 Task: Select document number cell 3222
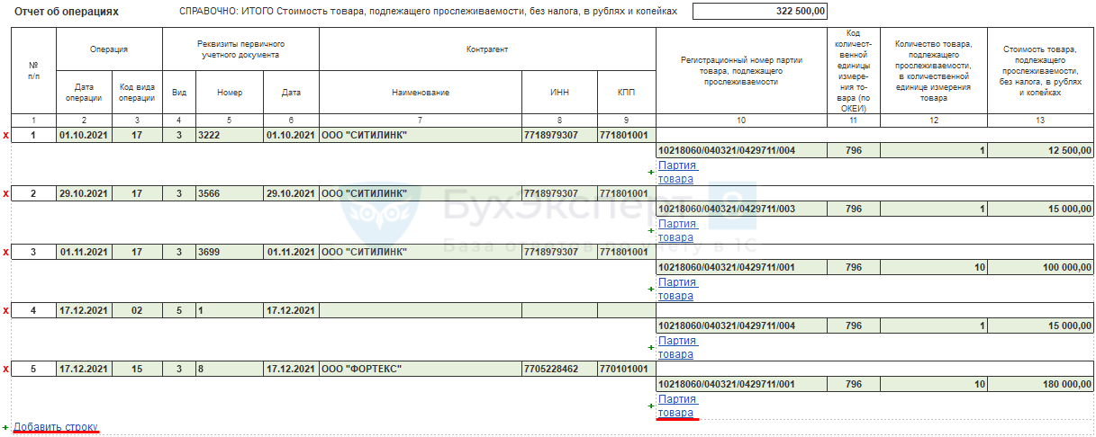[230, 135]
